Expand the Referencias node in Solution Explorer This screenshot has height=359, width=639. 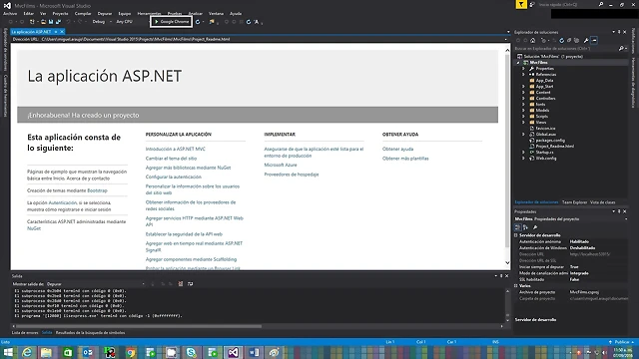tap(523, 75)
